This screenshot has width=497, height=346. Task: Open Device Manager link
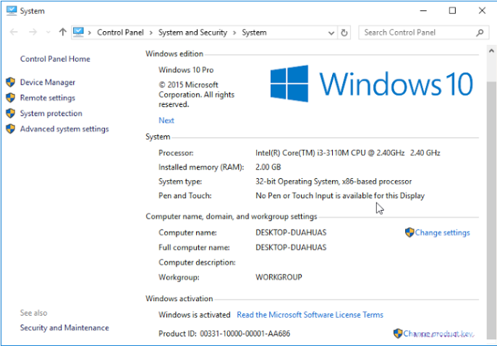pyautogui.click(x=48, y=83)
